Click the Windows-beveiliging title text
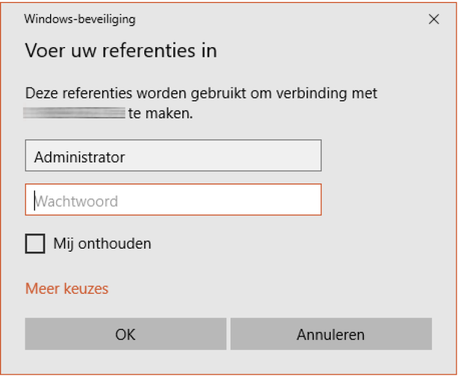Viewport: 458px width, 376px height. click(80, 19)
